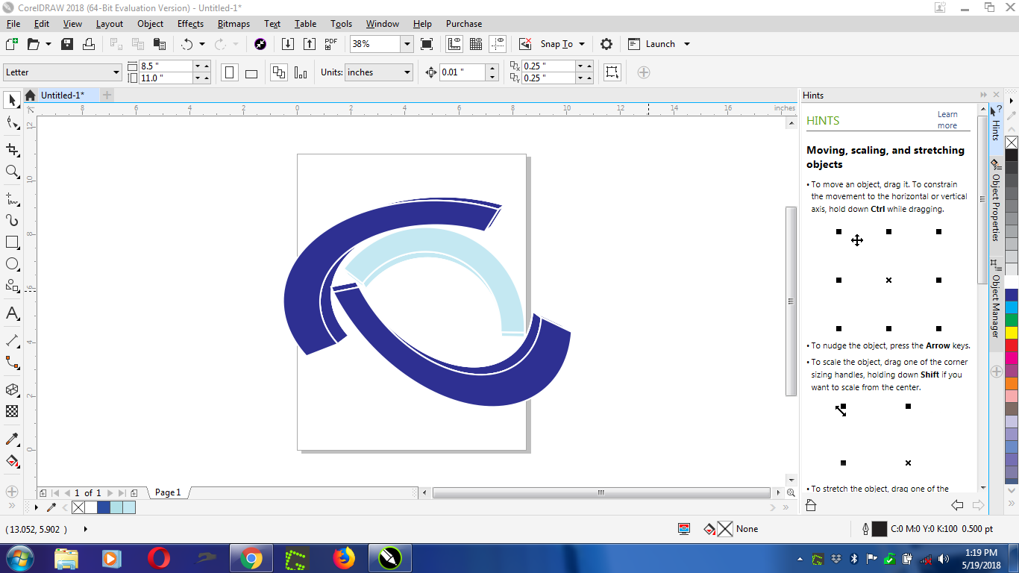This screenshot has height=573, width=1019.
Task: Switch to the Object Manager docker tab
Action: point(996,298)
